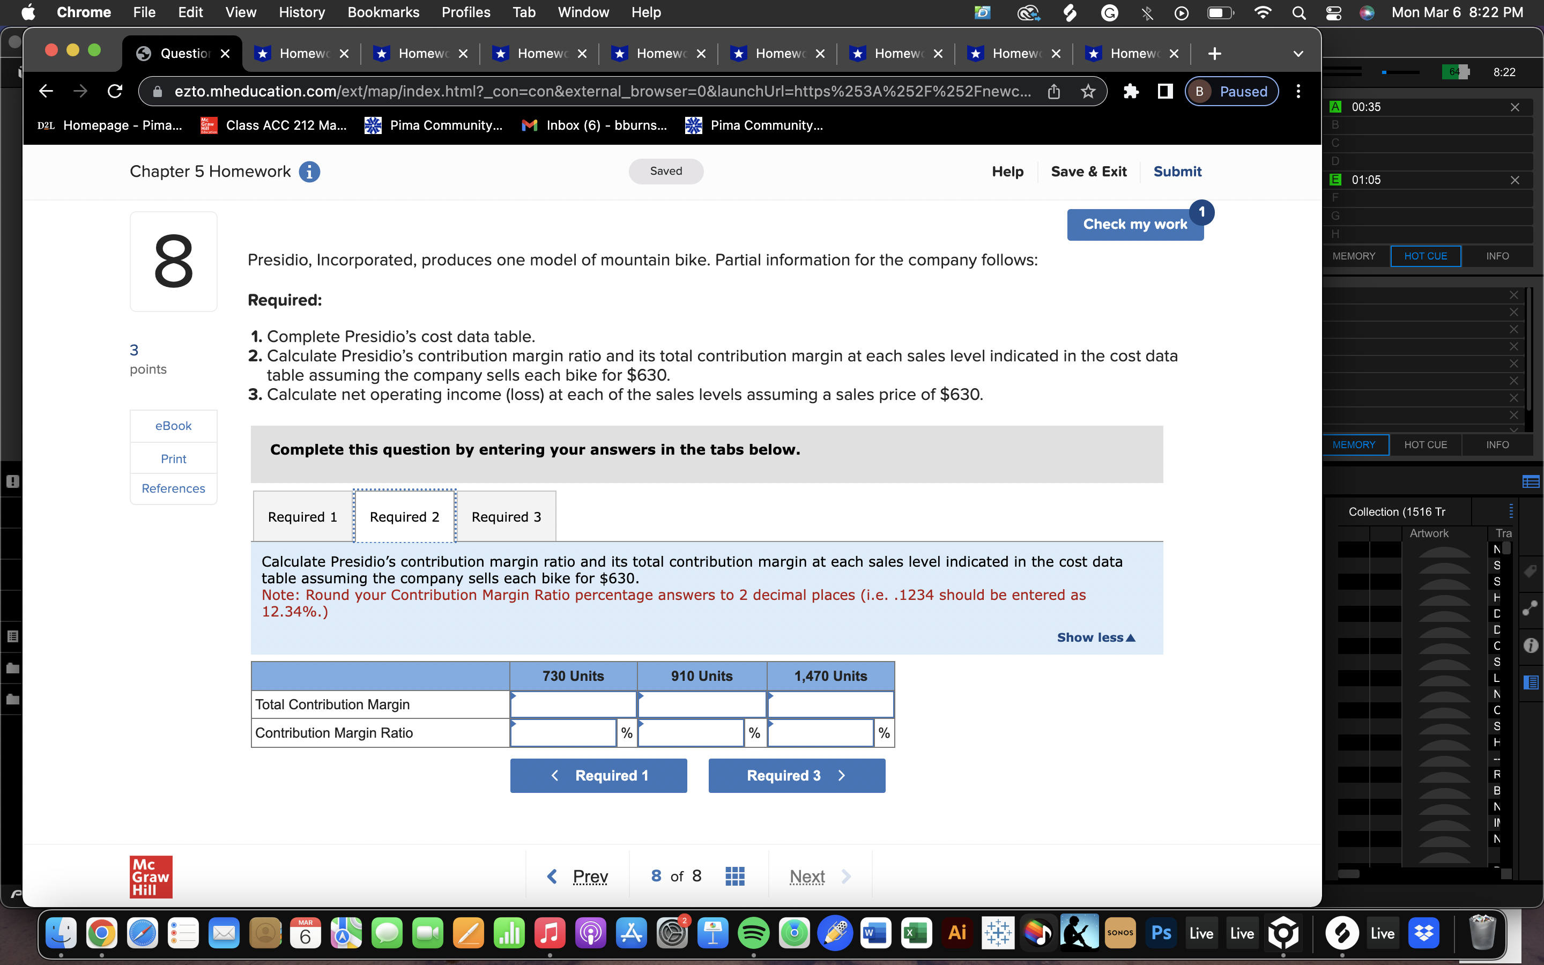Image resolution: width=1544 pixels, height=965 pixels.
Task: Click the Check my work button
Action: tap(1135, 224)
